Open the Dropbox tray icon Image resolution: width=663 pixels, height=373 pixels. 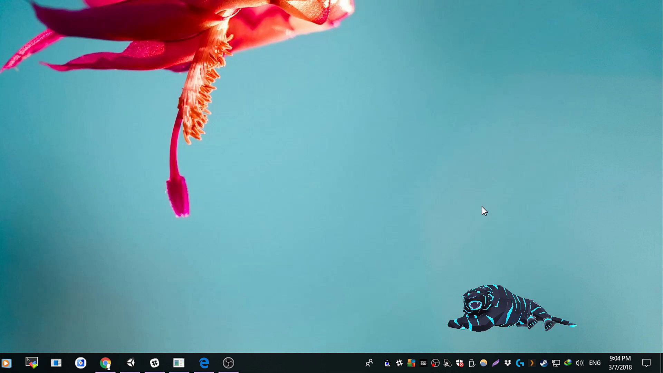click(x=508, y=363)
